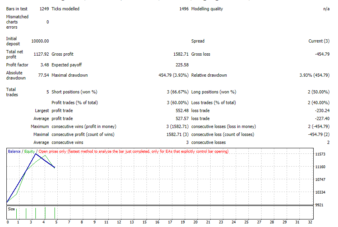Click the Largest profit trade value 552.48

(x=182, y=111)
